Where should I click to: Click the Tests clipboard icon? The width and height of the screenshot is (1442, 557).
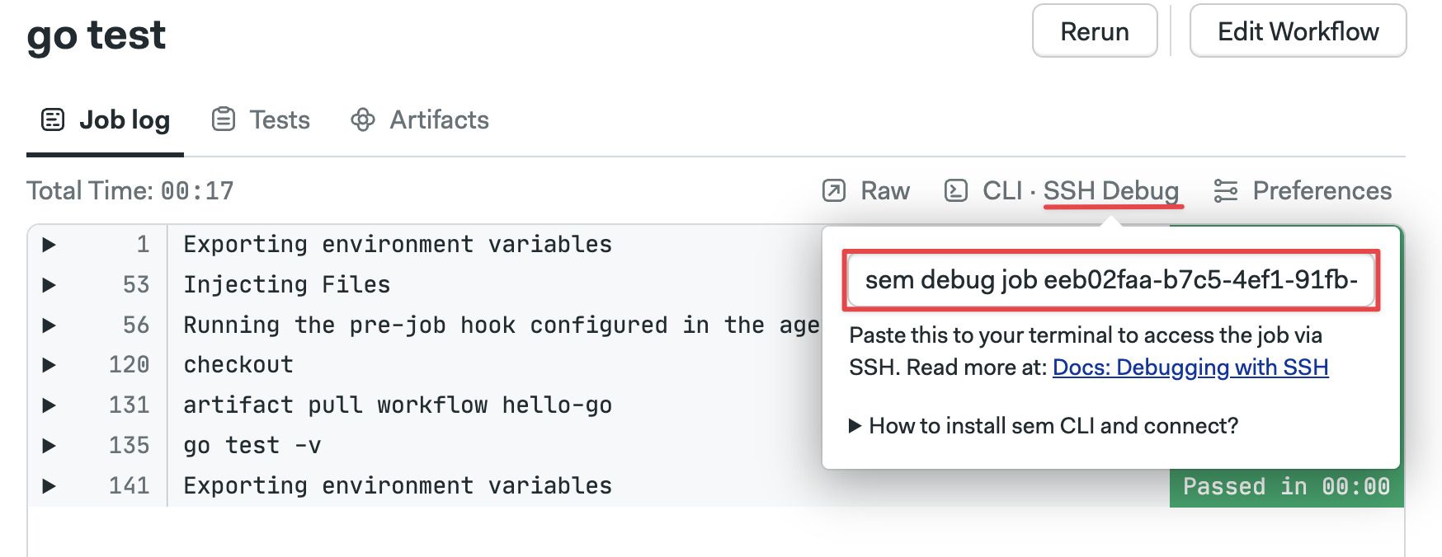pyautogui.click(x=224, y=120)
